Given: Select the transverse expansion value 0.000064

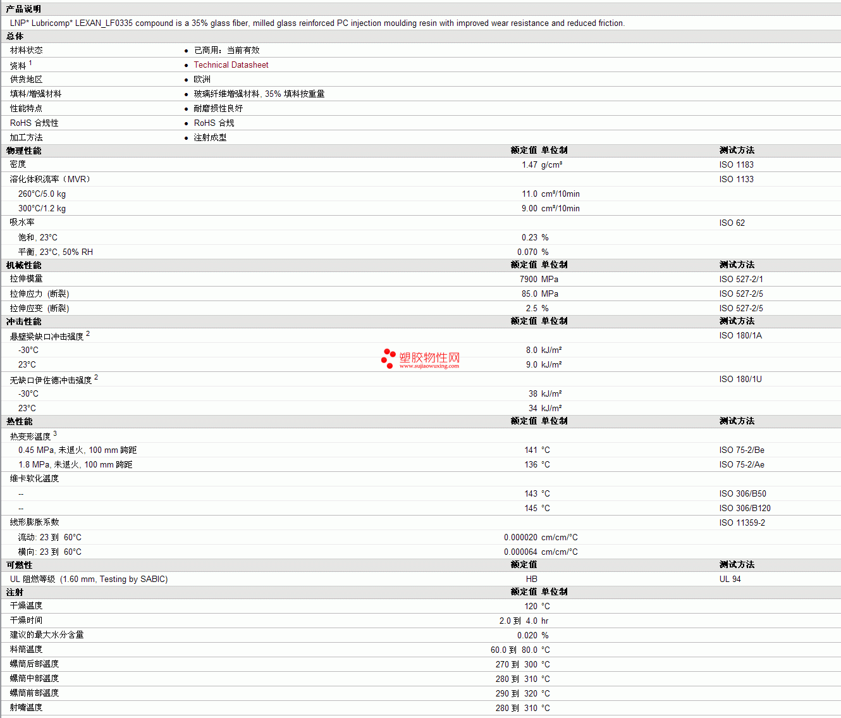Looking at the screenshot, I should 520,552.
